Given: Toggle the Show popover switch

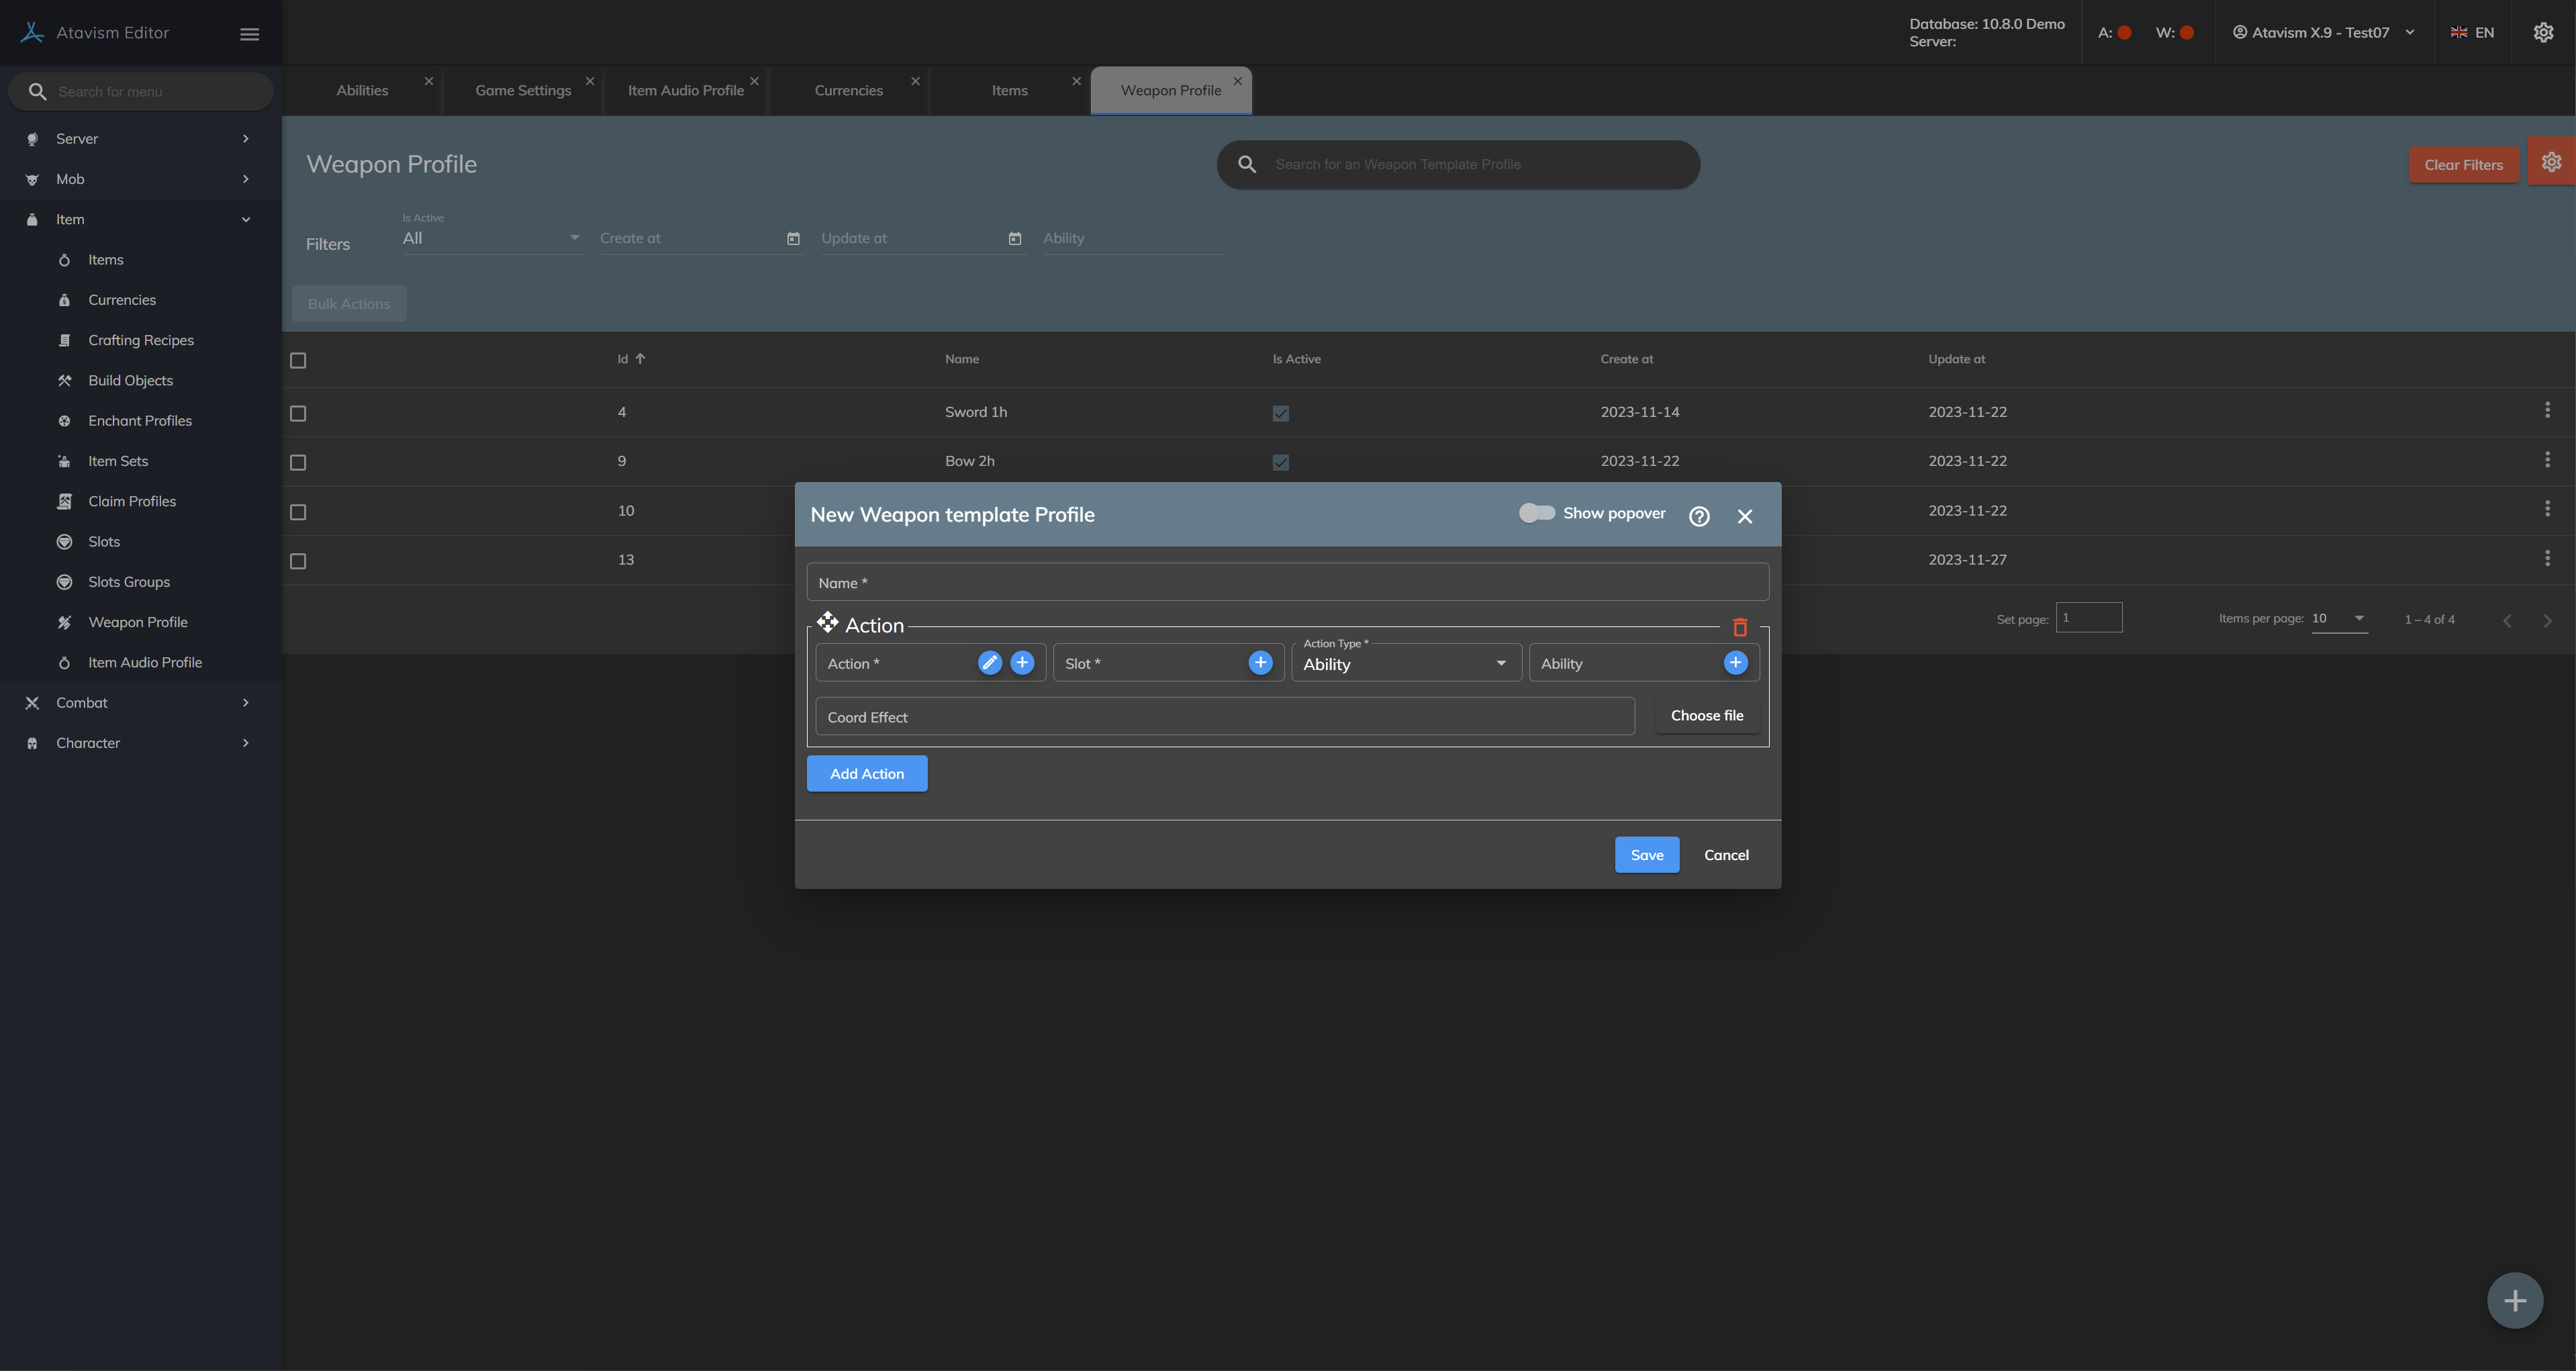Looking at the screenshot, I should pyautogui.click(x=1536, y=513).
